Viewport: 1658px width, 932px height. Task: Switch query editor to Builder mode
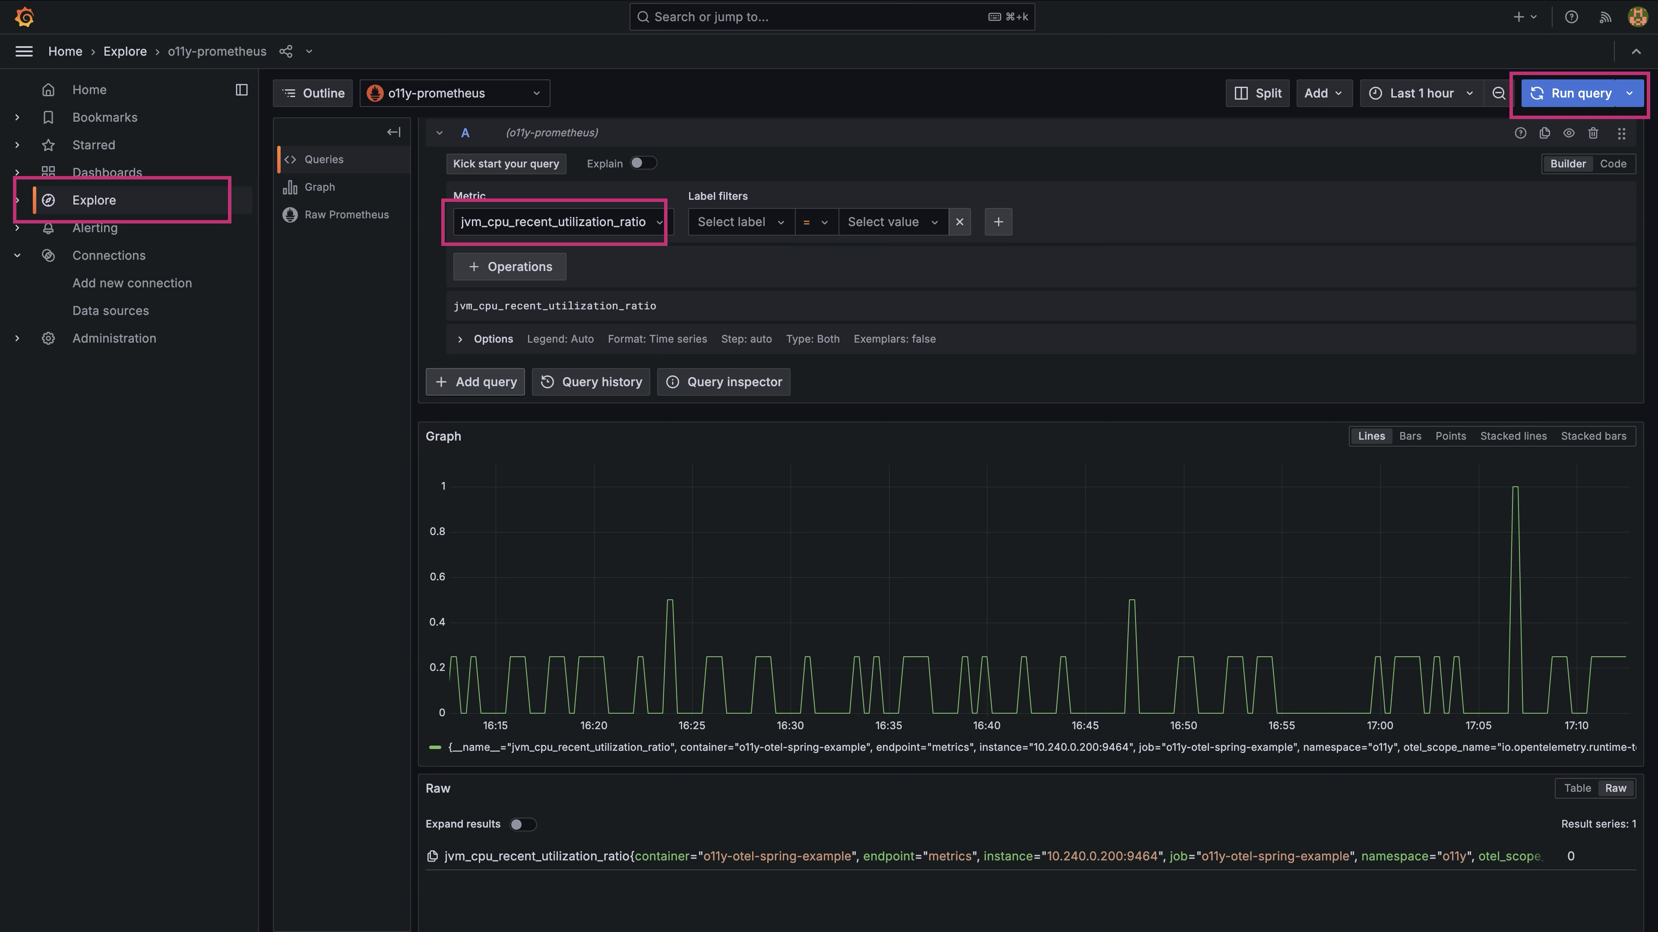click(x=1568, y=164)
